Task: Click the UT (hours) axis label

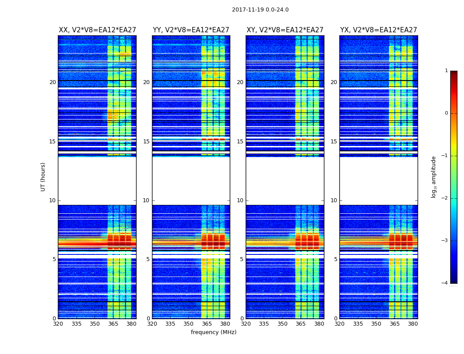Action: tap(43, 177)
